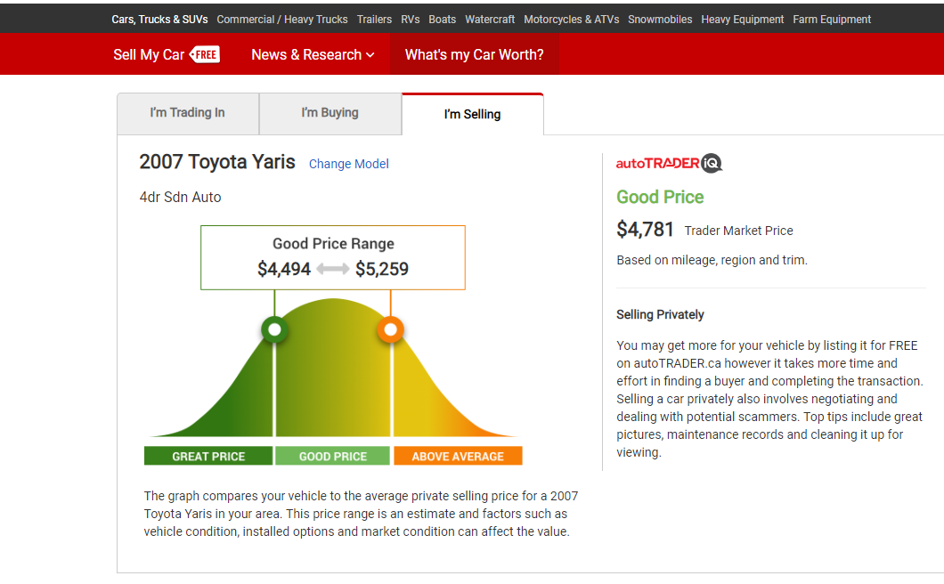Click the 4dr Sdn Auto trim text
Image resolution: width=944 pixels, height=584 pixels.
[x=180, y=198]
